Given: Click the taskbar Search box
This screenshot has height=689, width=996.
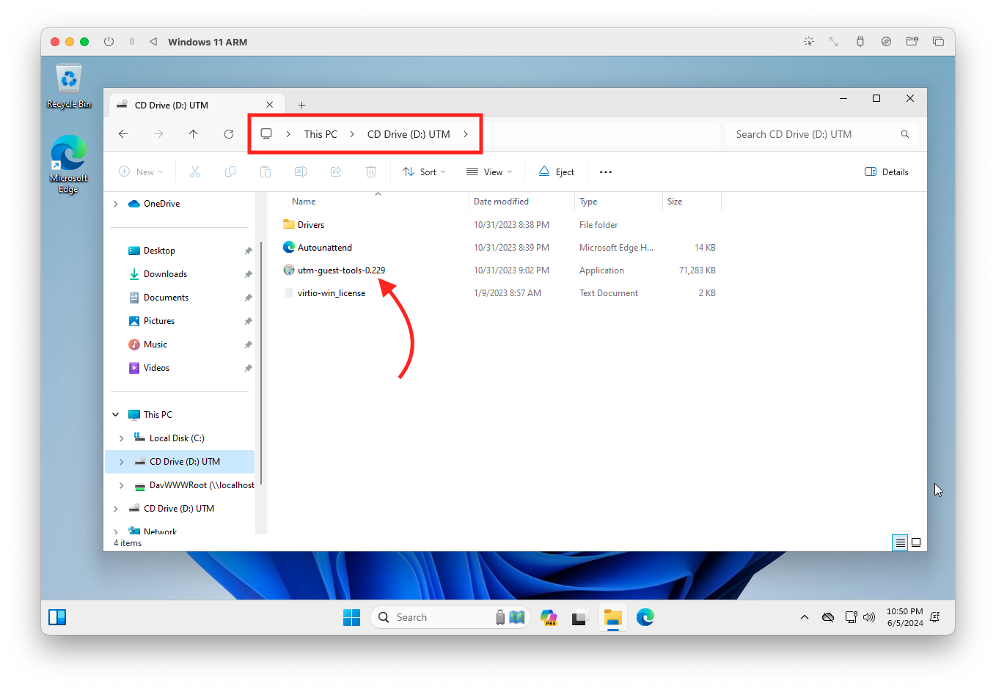Looking at the screenshot, I should [x=450, y=617].
